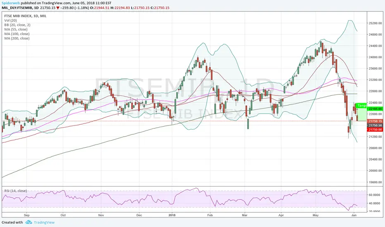Click the O:21944.51 open value
Viewport: 385px width, 227px height.
click(100, 7)
